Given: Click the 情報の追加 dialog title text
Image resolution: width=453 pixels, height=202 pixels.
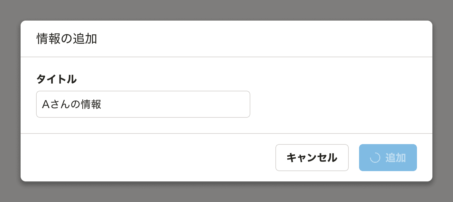Looking at the screenshot, I should 66,38.
